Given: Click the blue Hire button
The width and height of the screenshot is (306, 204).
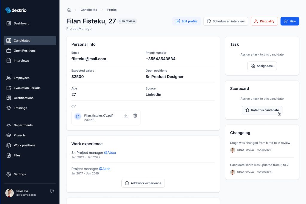Looking at the screenshot, I should tap(290, 21).
